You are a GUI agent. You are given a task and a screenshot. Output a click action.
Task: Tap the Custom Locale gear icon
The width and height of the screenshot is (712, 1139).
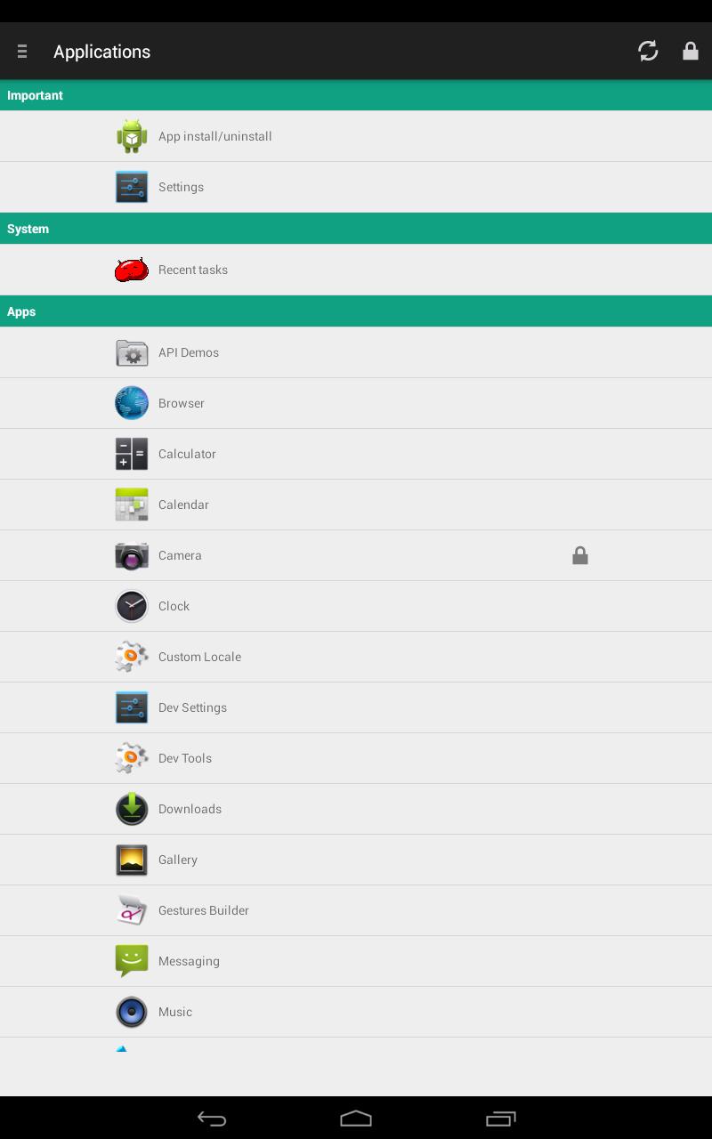(x=132, y=657)
